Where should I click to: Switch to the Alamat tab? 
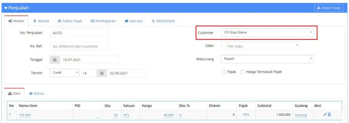pyautogui.click(x=41, y=21)
